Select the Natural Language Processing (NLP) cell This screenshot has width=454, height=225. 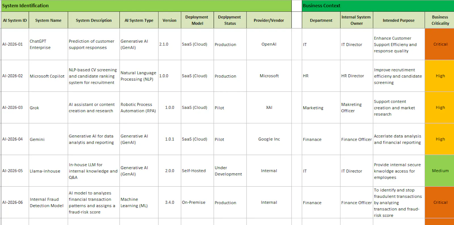point(139,76)
